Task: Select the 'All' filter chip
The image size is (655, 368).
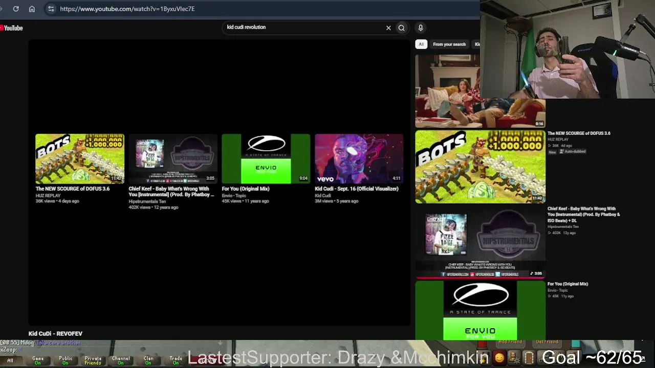Action: tap(421, 44)
